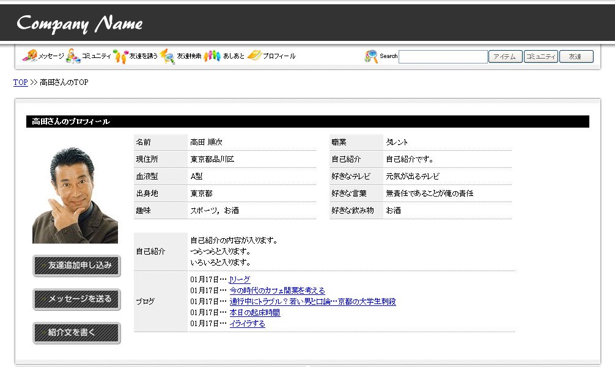The width and height of the screenshot is (615, 367).
Task: Click the メッセージを送る button
Action: 76,299
